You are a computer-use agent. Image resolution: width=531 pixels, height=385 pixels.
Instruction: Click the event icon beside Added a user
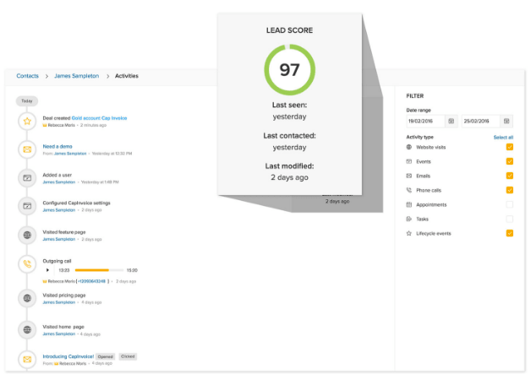click(x=27, y=178)
